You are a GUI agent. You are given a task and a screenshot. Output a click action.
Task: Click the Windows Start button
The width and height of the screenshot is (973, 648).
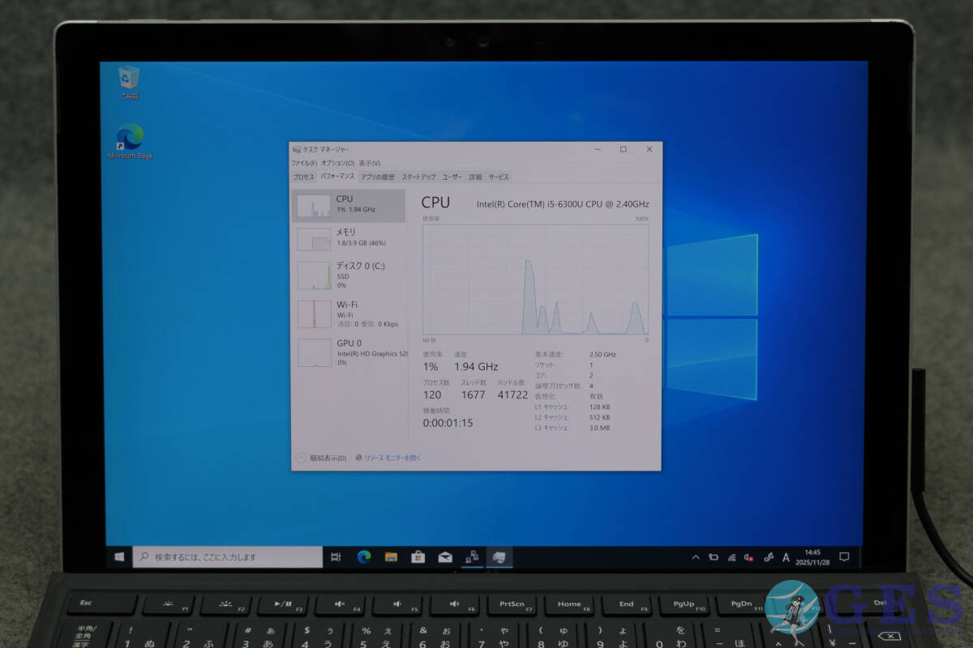point(119,557)
